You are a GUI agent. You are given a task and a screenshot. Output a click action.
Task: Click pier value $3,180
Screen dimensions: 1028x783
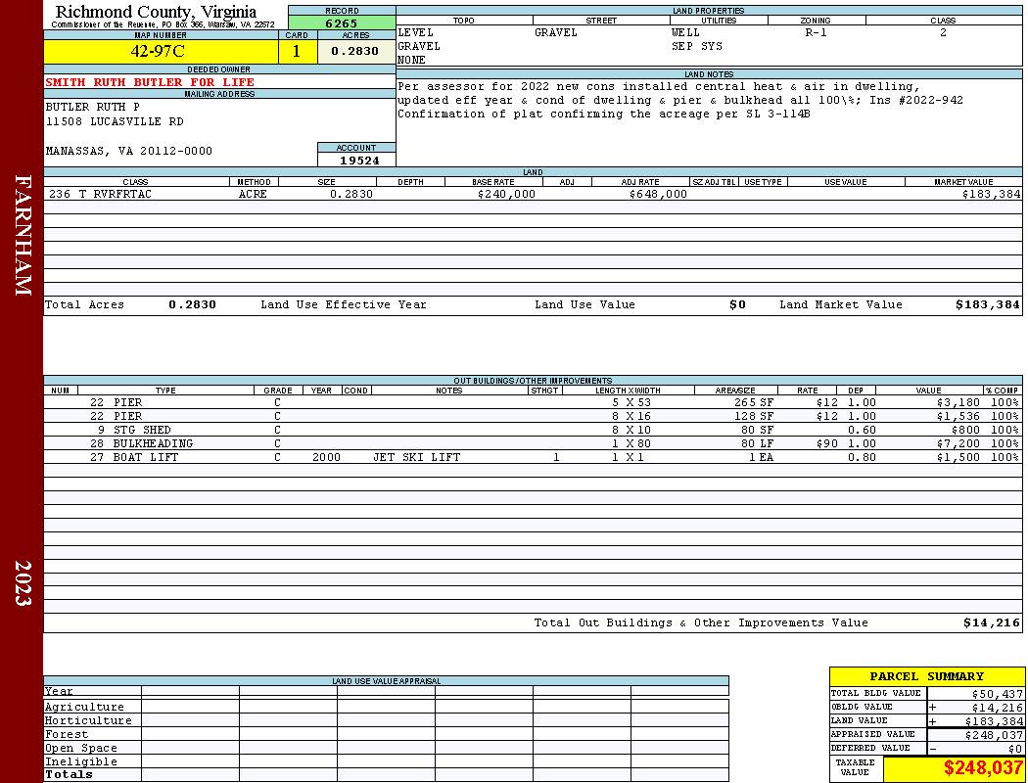click(958, 403)
